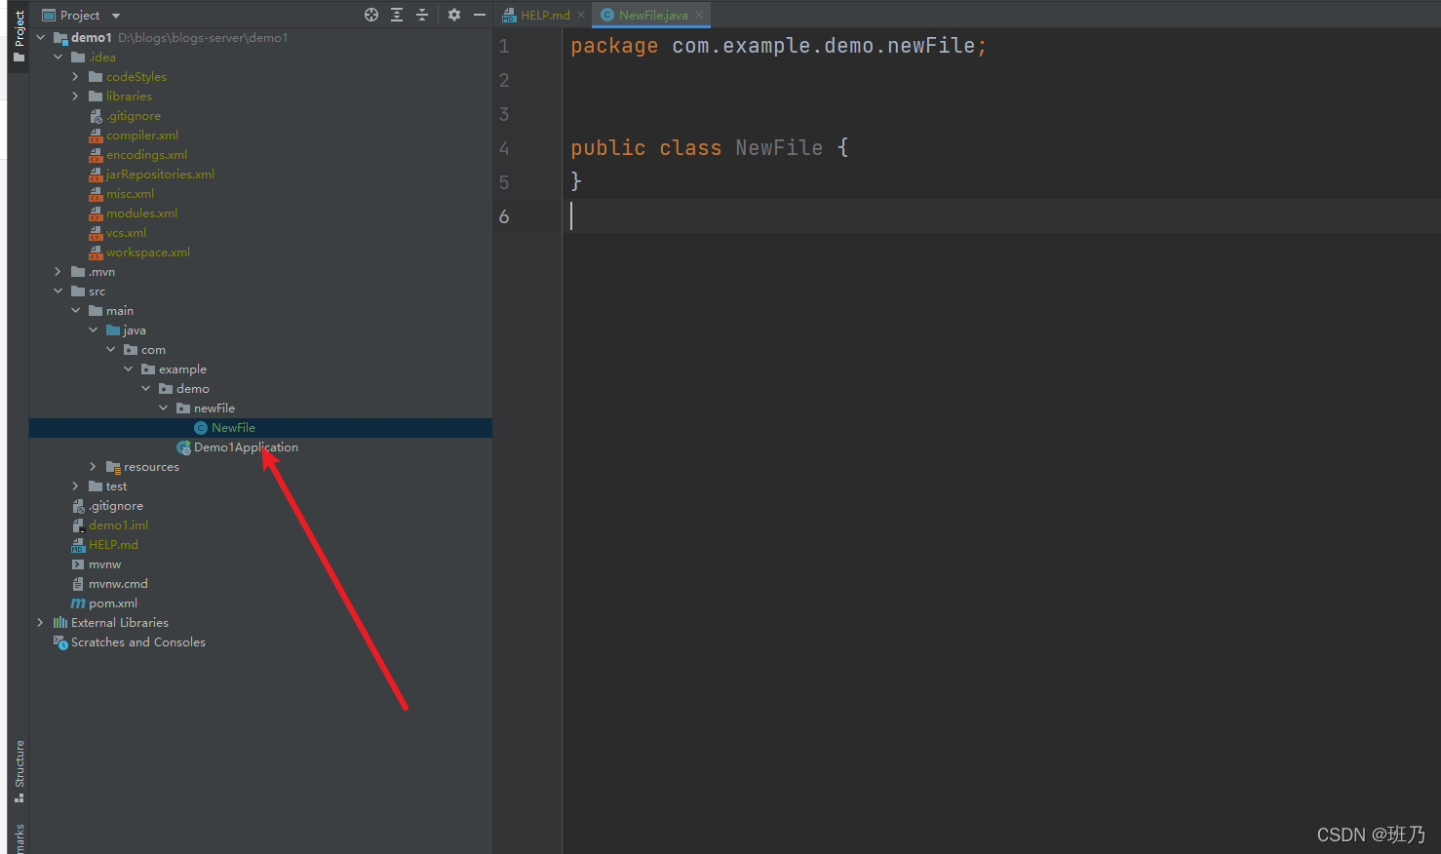Click the NewFile class name in editor
The width and height of the screenshot is (1441, 854).
coord(779,147)
